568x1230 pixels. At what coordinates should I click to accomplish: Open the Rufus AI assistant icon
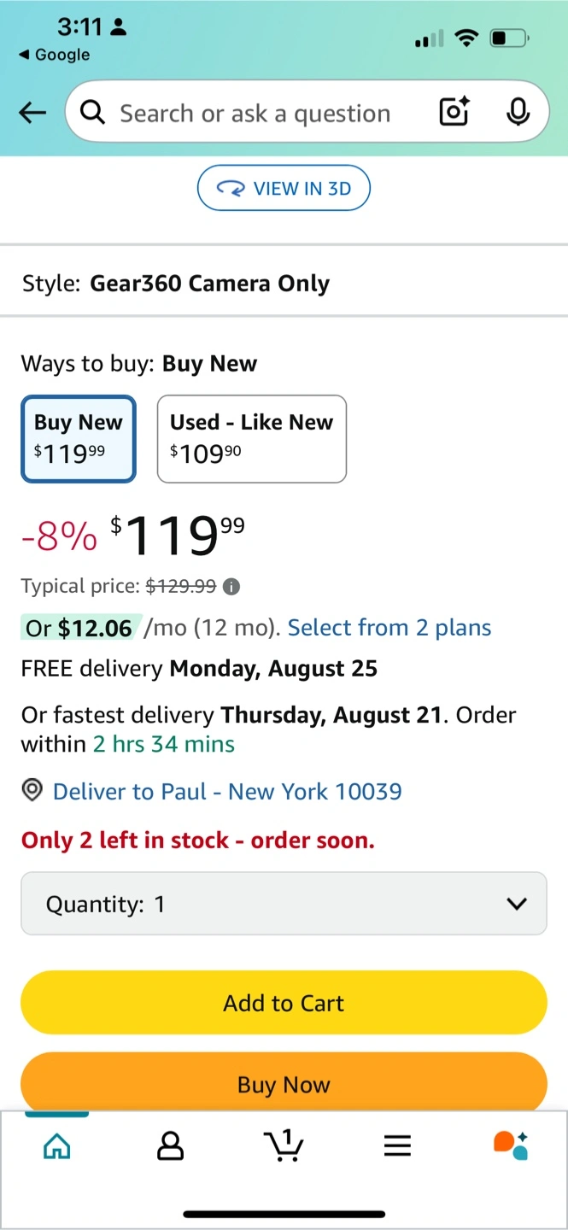(x=511, y=1146)
